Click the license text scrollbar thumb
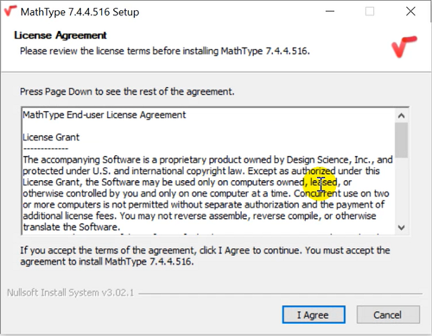The height and width of the screenshot is (336, 432). pos(402,138)
